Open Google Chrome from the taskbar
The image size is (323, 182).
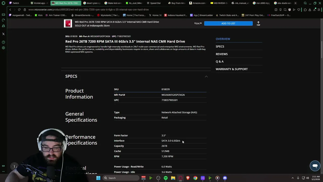195,178
